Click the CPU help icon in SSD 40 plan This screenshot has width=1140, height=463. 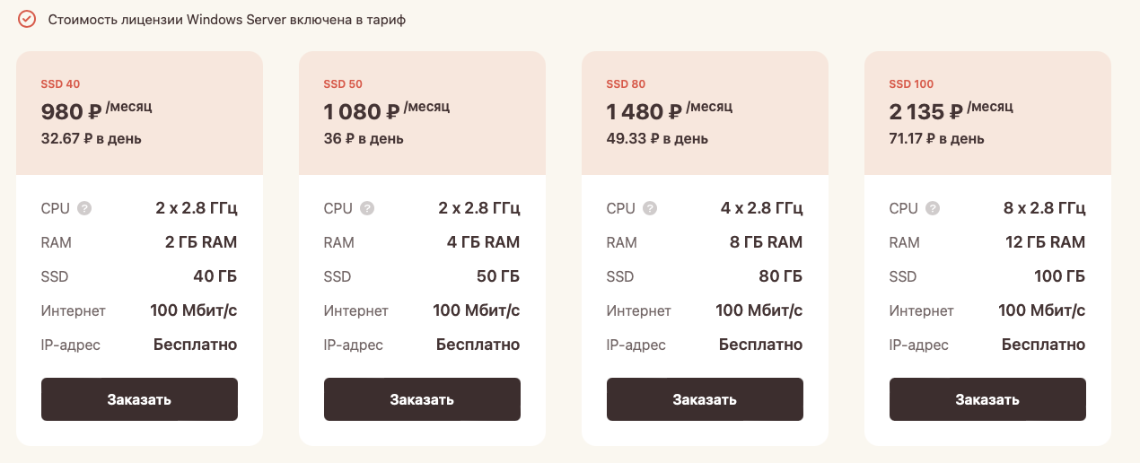click(84, 208)
